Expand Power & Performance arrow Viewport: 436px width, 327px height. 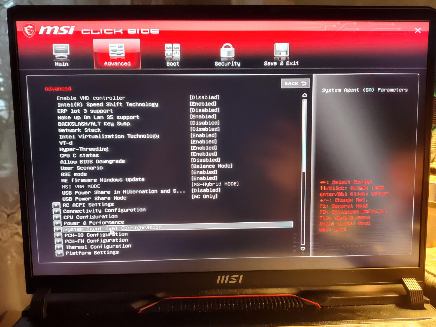point(57,223)
